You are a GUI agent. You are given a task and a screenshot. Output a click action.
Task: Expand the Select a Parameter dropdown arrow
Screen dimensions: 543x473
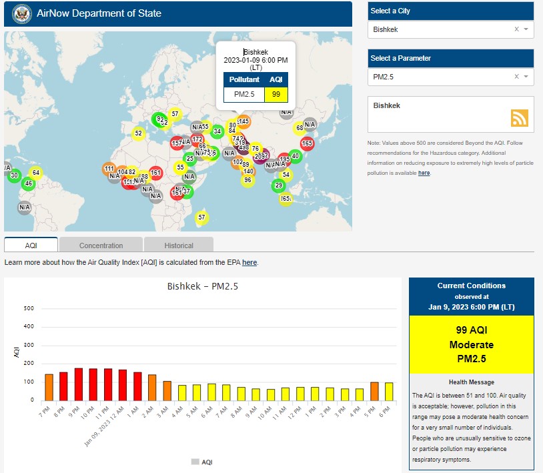(526, 77)
